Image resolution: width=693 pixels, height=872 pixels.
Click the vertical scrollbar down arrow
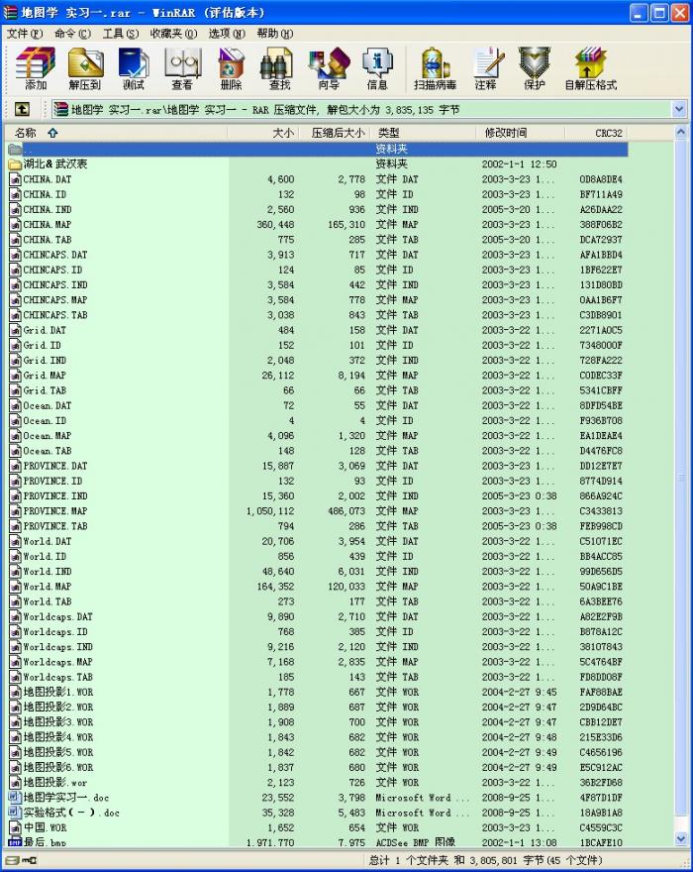tap(680, 840)
